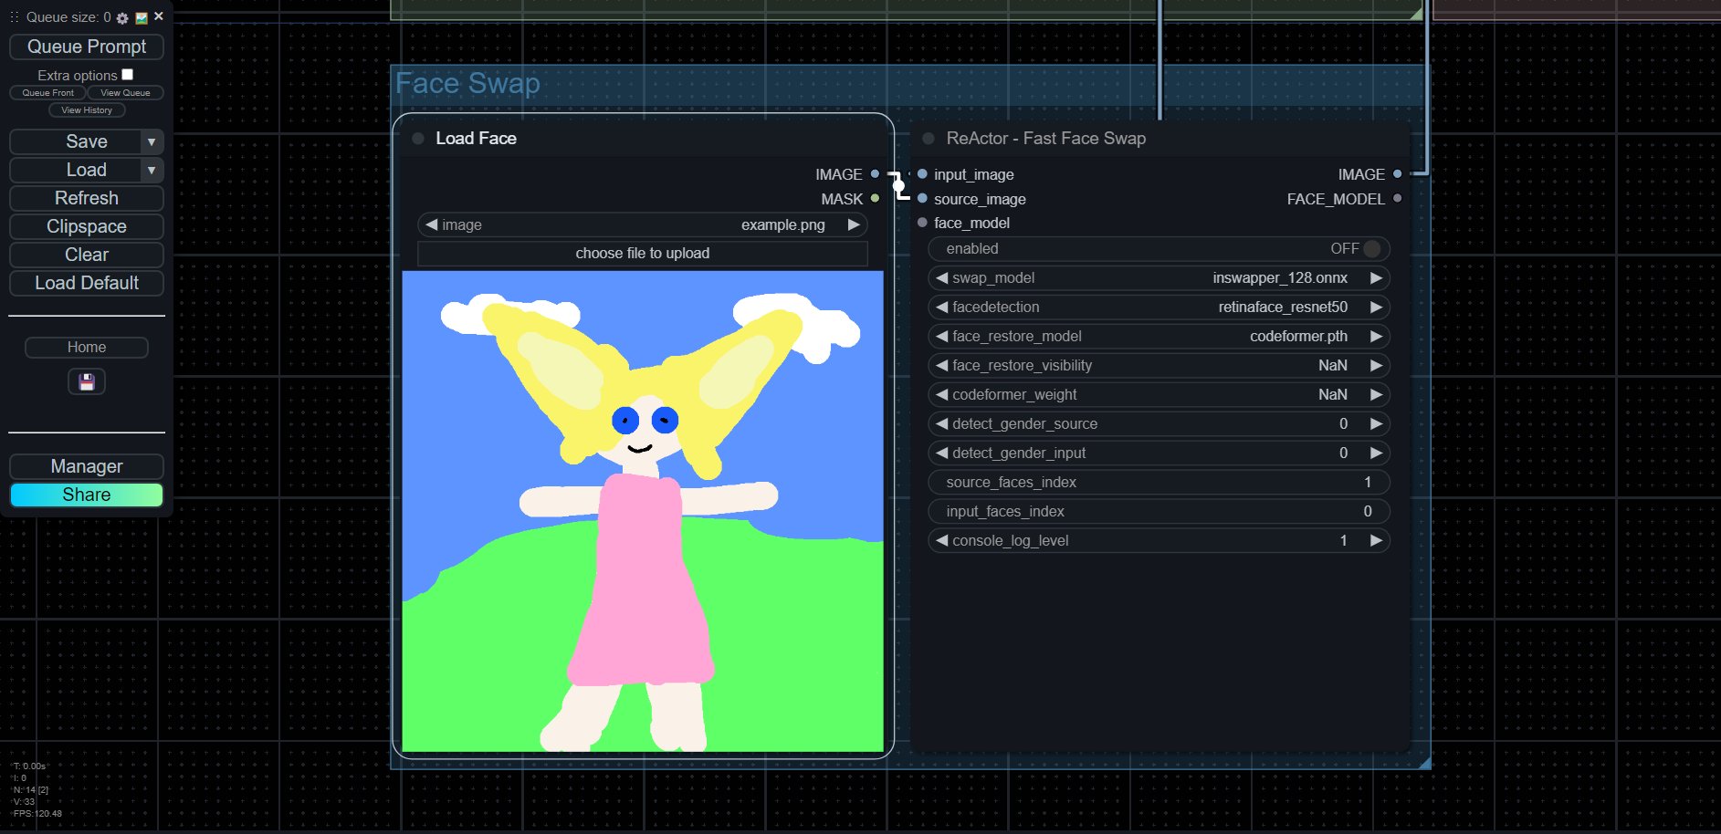The height and width of the screenshot is (834, 1721).
Task: Expand the Save dropdown arrow
Action: click(152, 142)
